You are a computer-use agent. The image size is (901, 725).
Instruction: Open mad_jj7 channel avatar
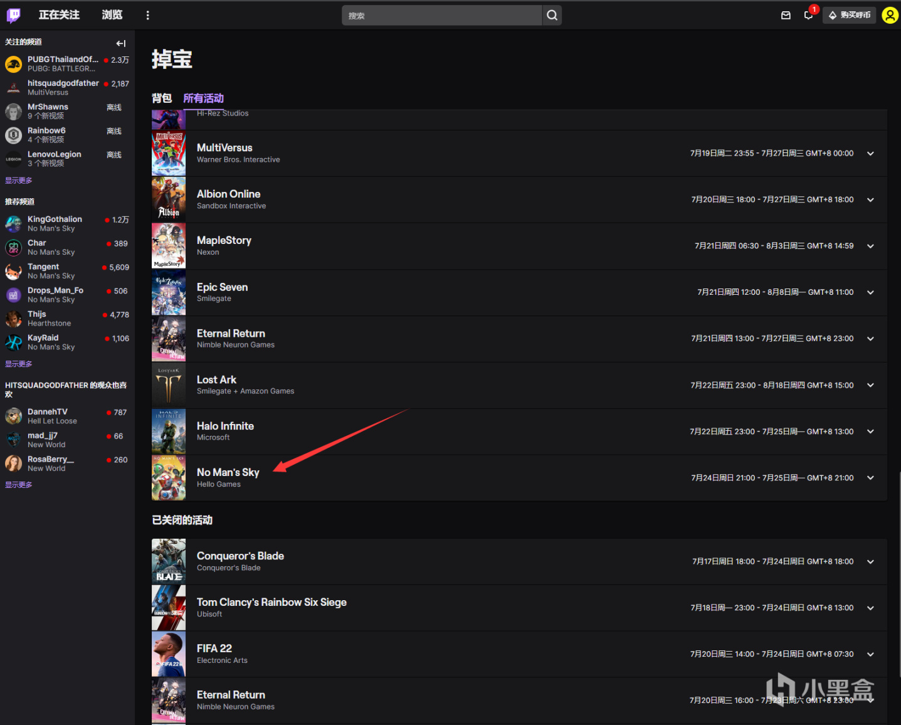pos(14,440)
